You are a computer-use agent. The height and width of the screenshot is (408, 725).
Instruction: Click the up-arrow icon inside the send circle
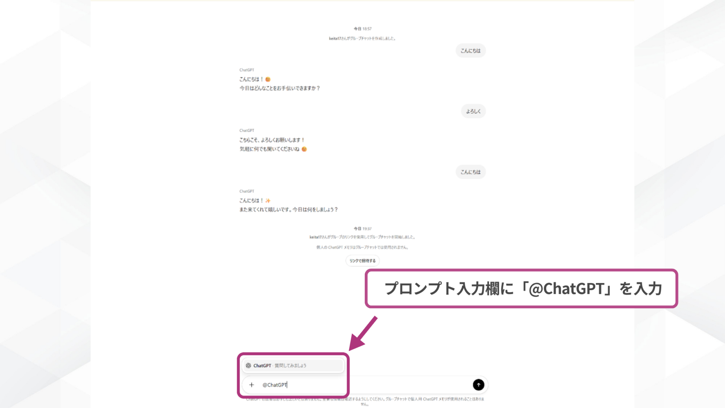coord(478,385)
